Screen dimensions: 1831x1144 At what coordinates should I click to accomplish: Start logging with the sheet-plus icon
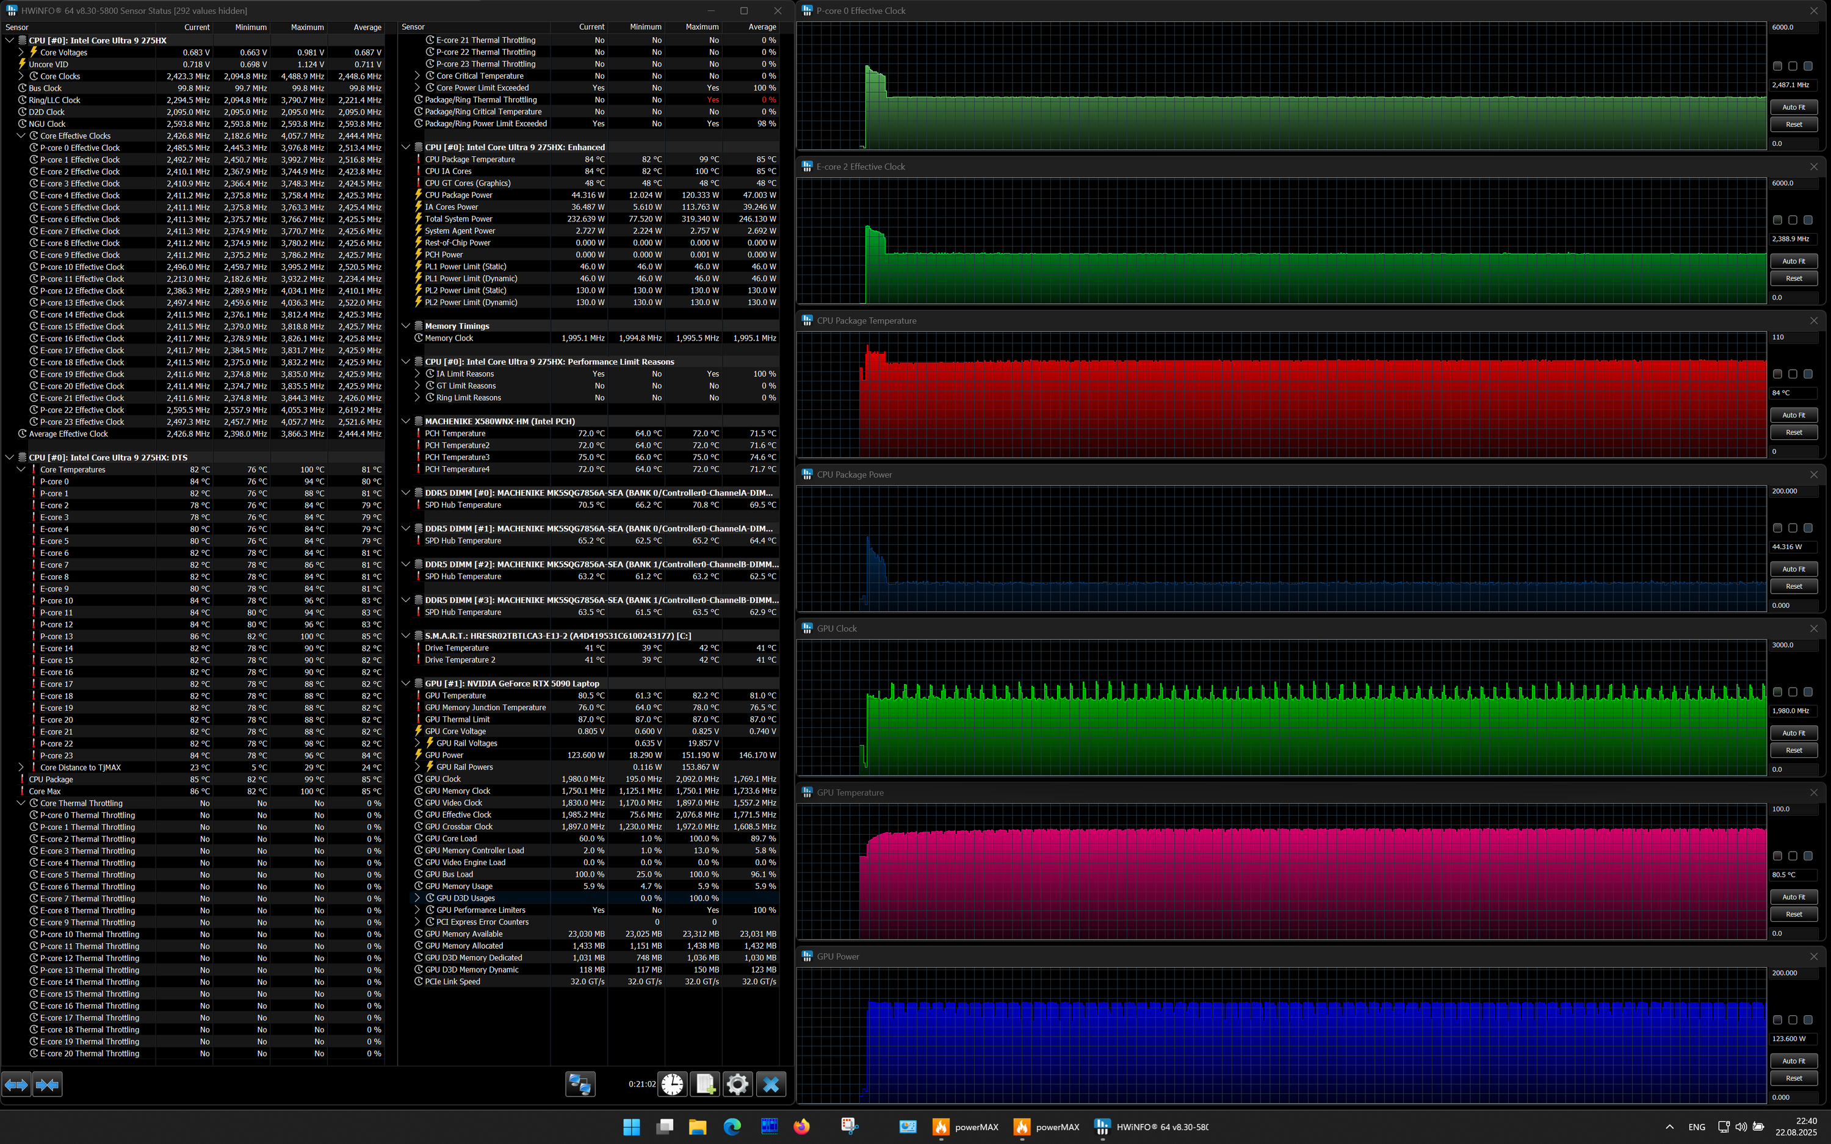(x=705, y=1084)
